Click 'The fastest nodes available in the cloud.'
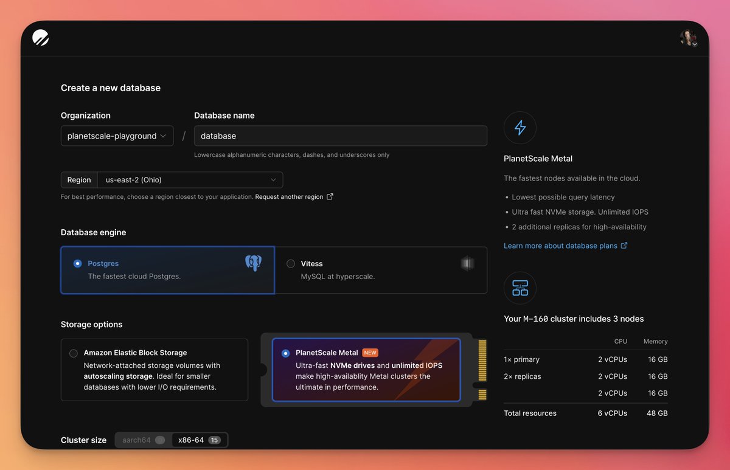 [x=572, y=178]
